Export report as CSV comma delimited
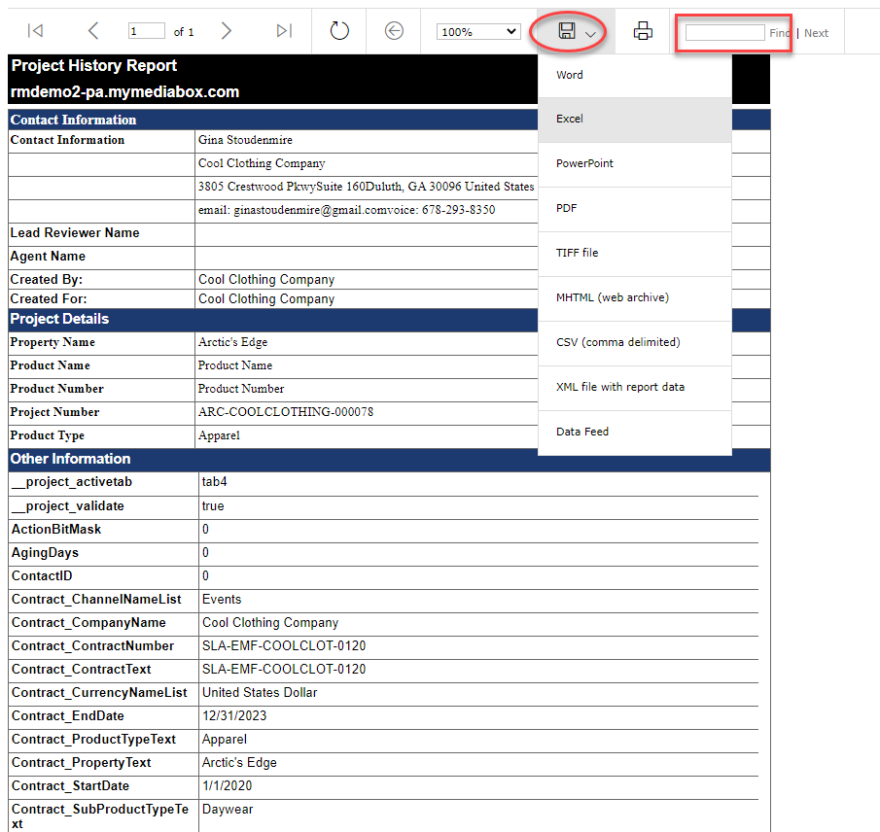The height and width of the screenshot is (832, 880). click(x=635, y=343)
